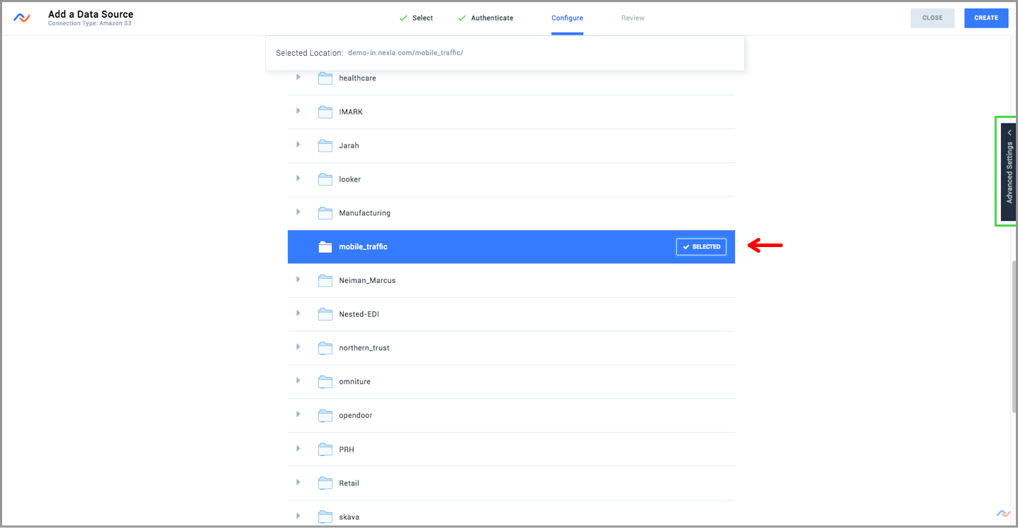This screenshot has height=528, width=1018.
Task: Expand the Nested-EDI folder
Action: coord(298,313)
